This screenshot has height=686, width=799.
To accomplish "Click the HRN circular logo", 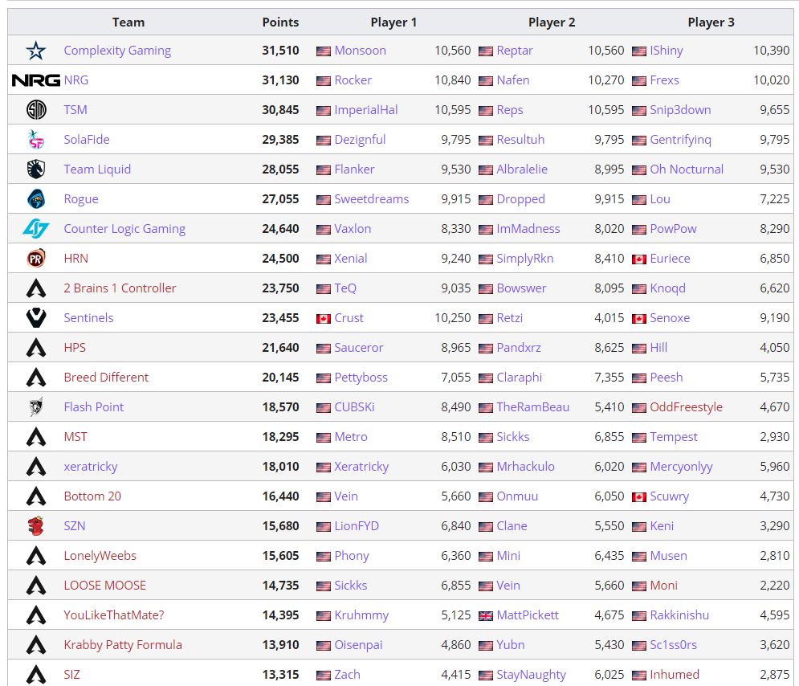I will pyautogui.click(x=35, y=258).
